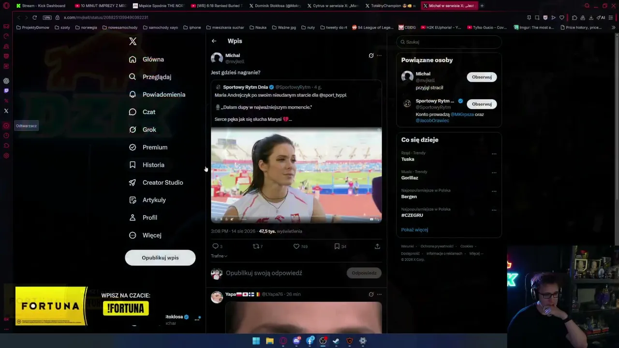Pause the video in the post
619x348 pixels.
221,219
